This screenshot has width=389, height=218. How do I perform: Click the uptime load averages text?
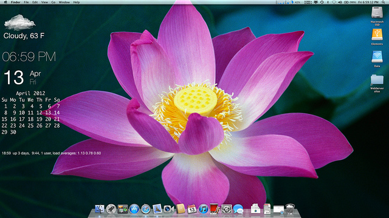[x=51, y=153]
